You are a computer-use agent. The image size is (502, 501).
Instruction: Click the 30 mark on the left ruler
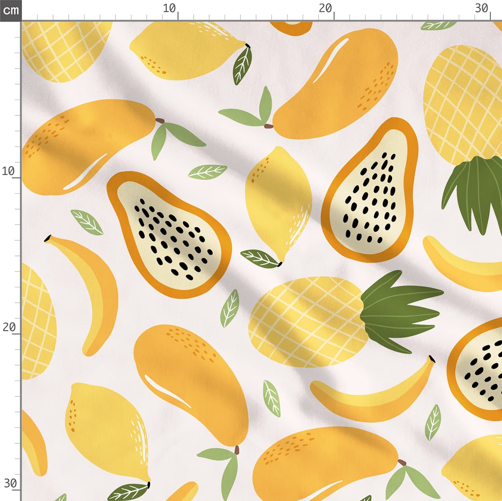(x=9, y=483)
